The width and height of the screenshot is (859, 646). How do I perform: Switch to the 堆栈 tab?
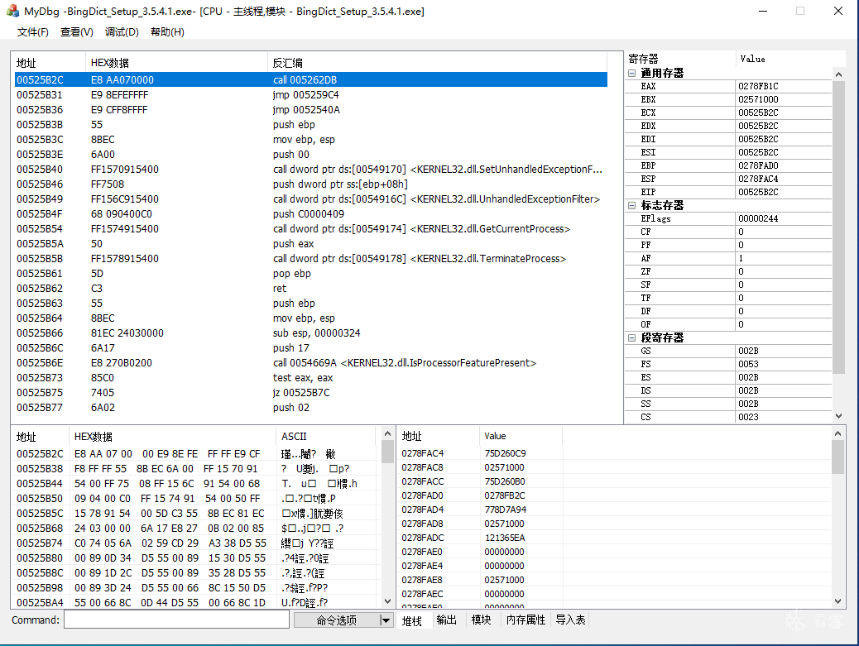(x=412, y=620)
